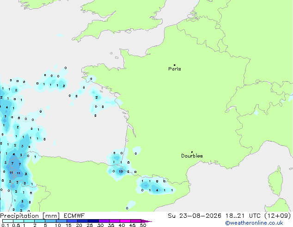
Task: Click the Paris city label
Action: [175, 69]
